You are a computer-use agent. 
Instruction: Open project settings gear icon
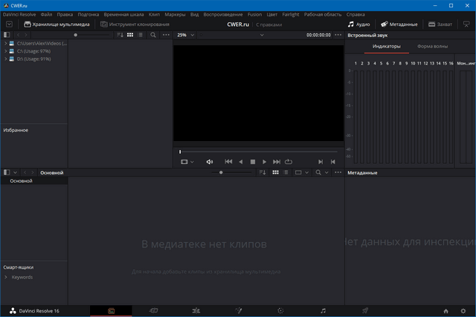(x=463, y=311)
